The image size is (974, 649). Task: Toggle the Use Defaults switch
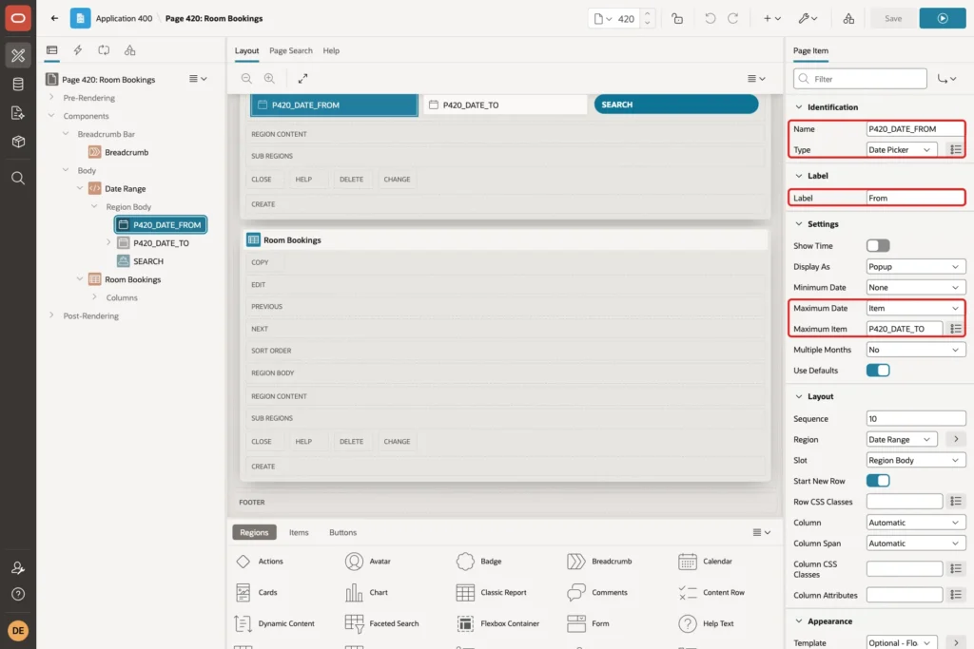click(x=878, y=371)
